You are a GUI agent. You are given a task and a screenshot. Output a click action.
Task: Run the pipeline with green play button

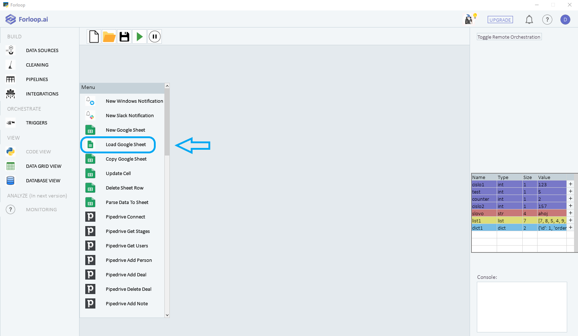[139, 37]
